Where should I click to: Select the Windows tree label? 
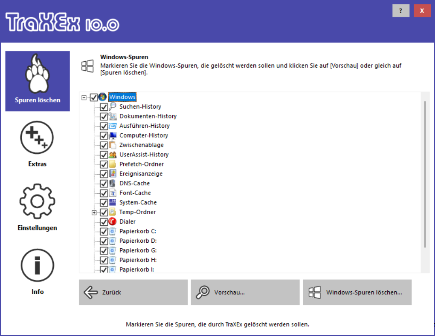click(122, 97)
